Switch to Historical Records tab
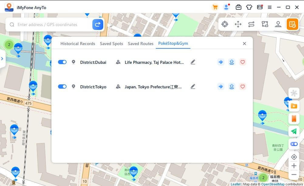The height and width of the screenshot is (186, 304). tap(78, 44)
